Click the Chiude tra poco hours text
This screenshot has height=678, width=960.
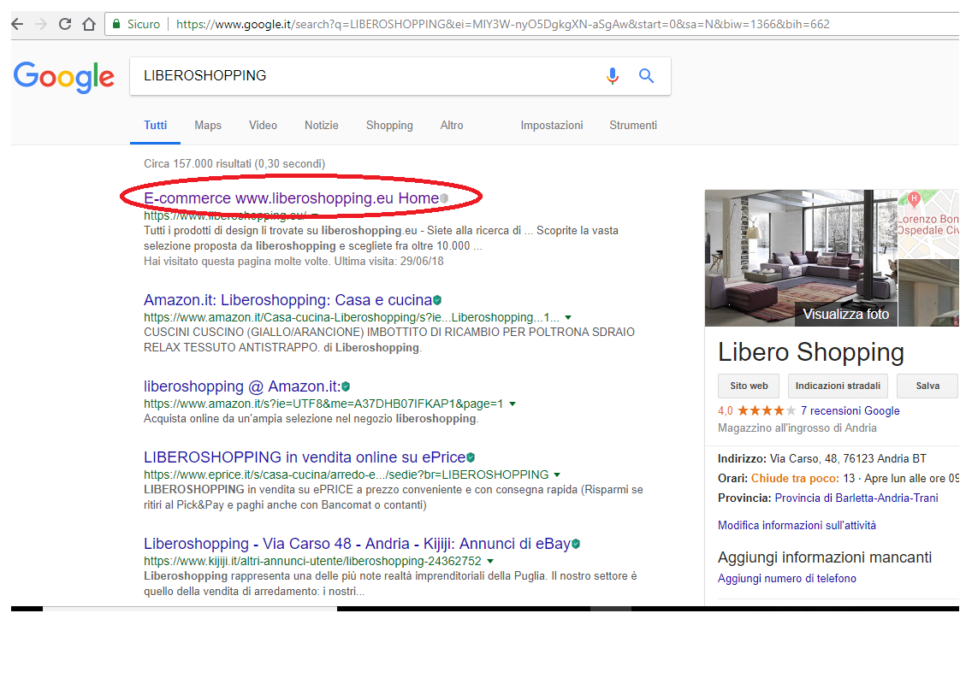[795, 478]
